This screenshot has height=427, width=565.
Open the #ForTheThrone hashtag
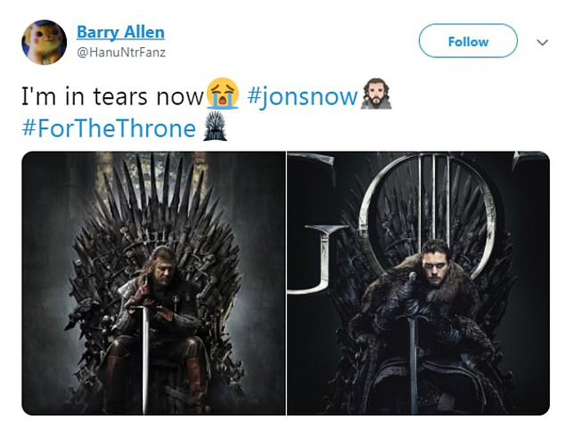click(109, 128)
